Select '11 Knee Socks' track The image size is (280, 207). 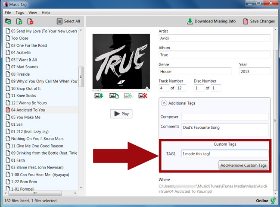click(23, 96)
